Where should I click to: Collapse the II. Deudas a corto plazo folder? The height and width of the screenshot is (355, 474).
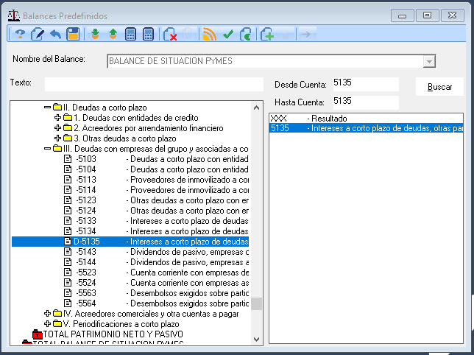[47, 108]
